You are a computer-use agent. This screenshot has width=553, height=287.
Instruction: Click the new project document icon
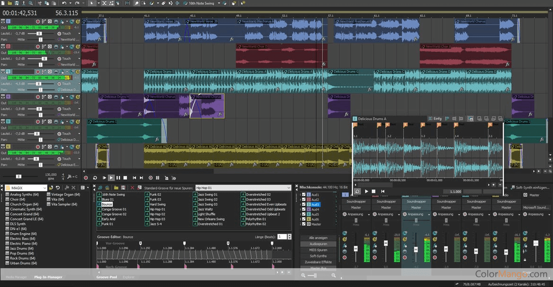(3, 3)
